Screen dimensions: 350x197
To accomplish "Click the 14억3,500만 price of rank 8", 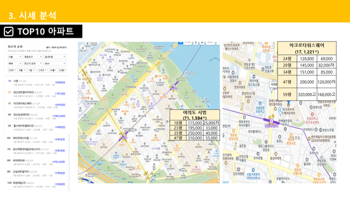I will pyautogui.click(x=59, y=162).
